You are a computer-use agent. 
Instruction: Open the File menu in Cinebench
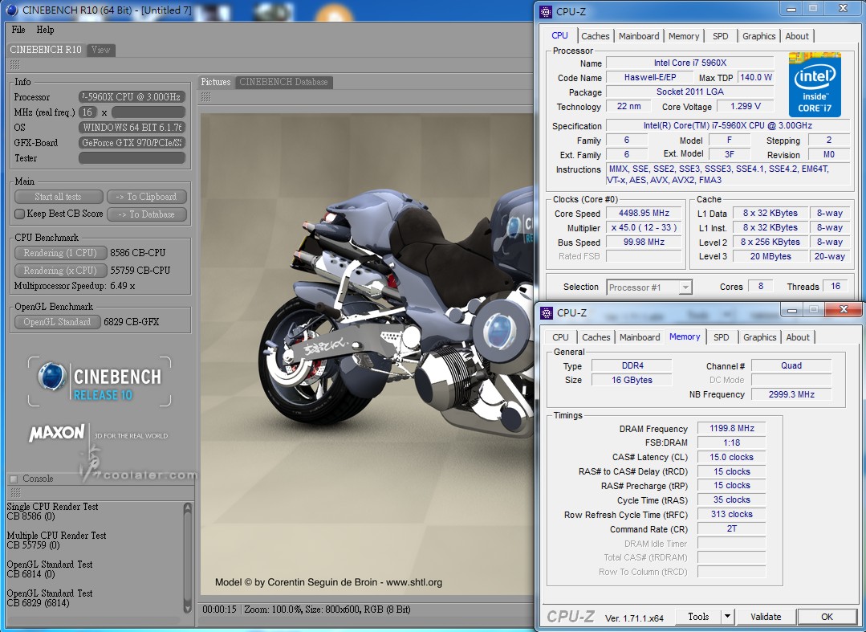click(18, 30)
